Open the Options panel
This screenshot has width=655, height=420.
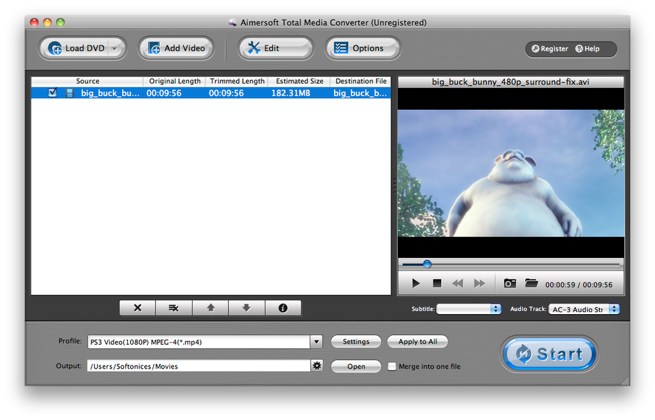(x=363, y=48)
